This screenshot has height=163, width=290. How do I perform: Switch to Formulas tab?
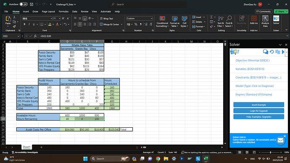pos(63,11)
